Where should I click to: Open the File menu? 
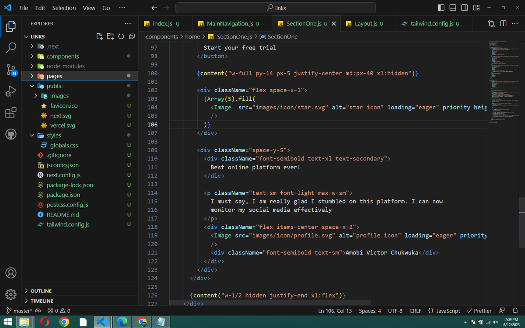[24, 8]
